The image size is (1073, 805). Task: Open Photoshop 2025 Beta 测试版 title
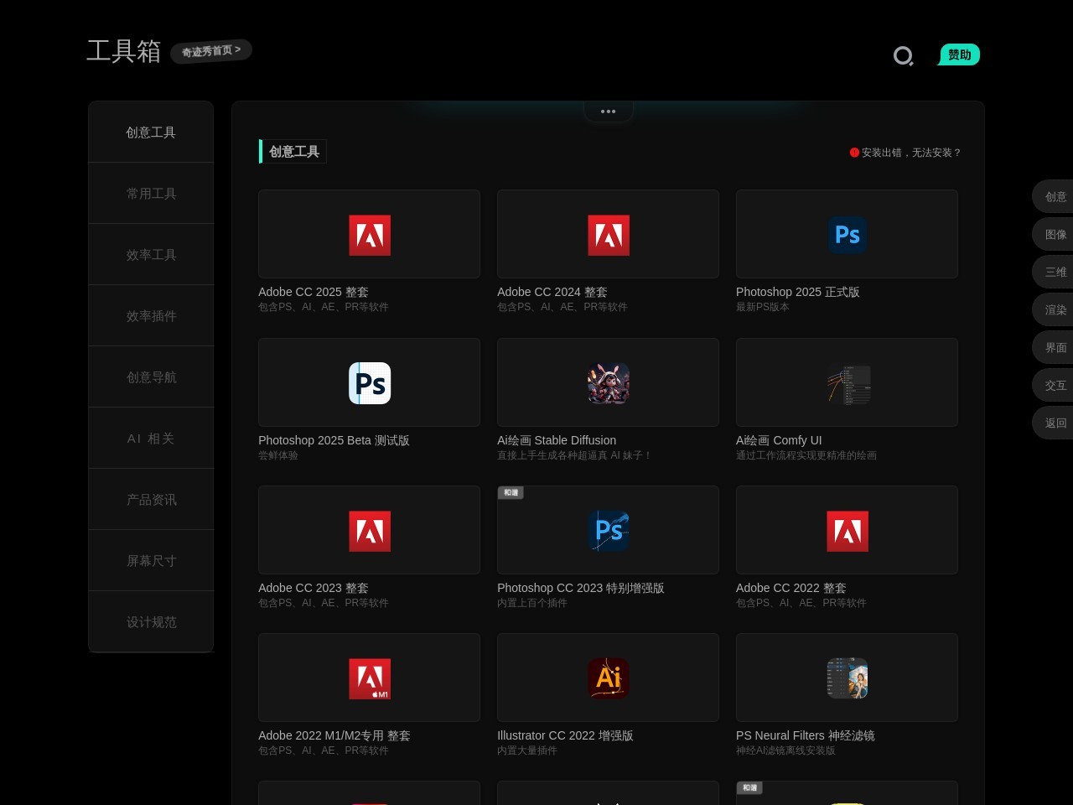pyautogui.click(x=334, y=440)
